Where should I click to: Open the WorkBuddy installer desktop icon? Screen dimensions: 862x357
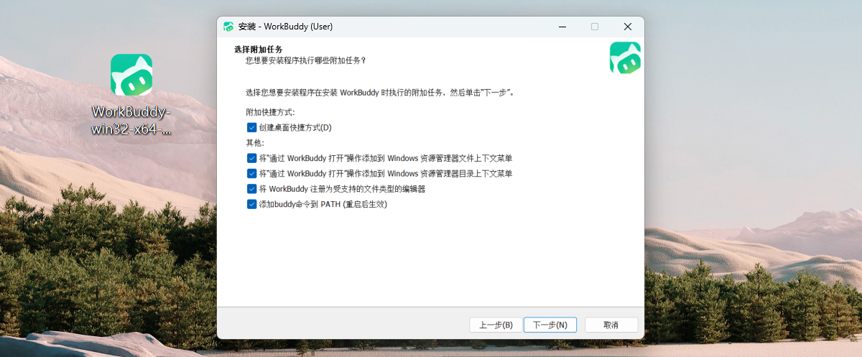click(131, 75)
